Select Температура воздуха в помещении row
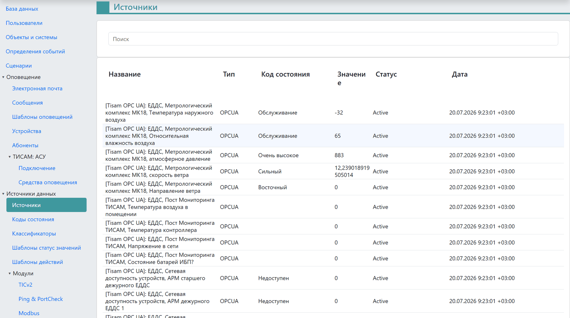The image size is (570, 318). click(x=333, y=207)
